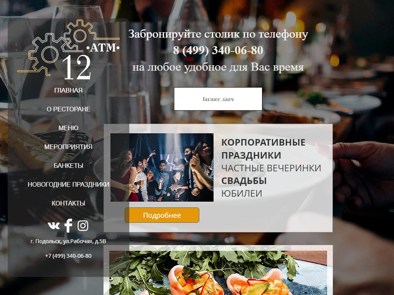Open the О РЕСТОРАНЕ page
Viewport: 394px width, 295px height.
(x=68, y=109)
